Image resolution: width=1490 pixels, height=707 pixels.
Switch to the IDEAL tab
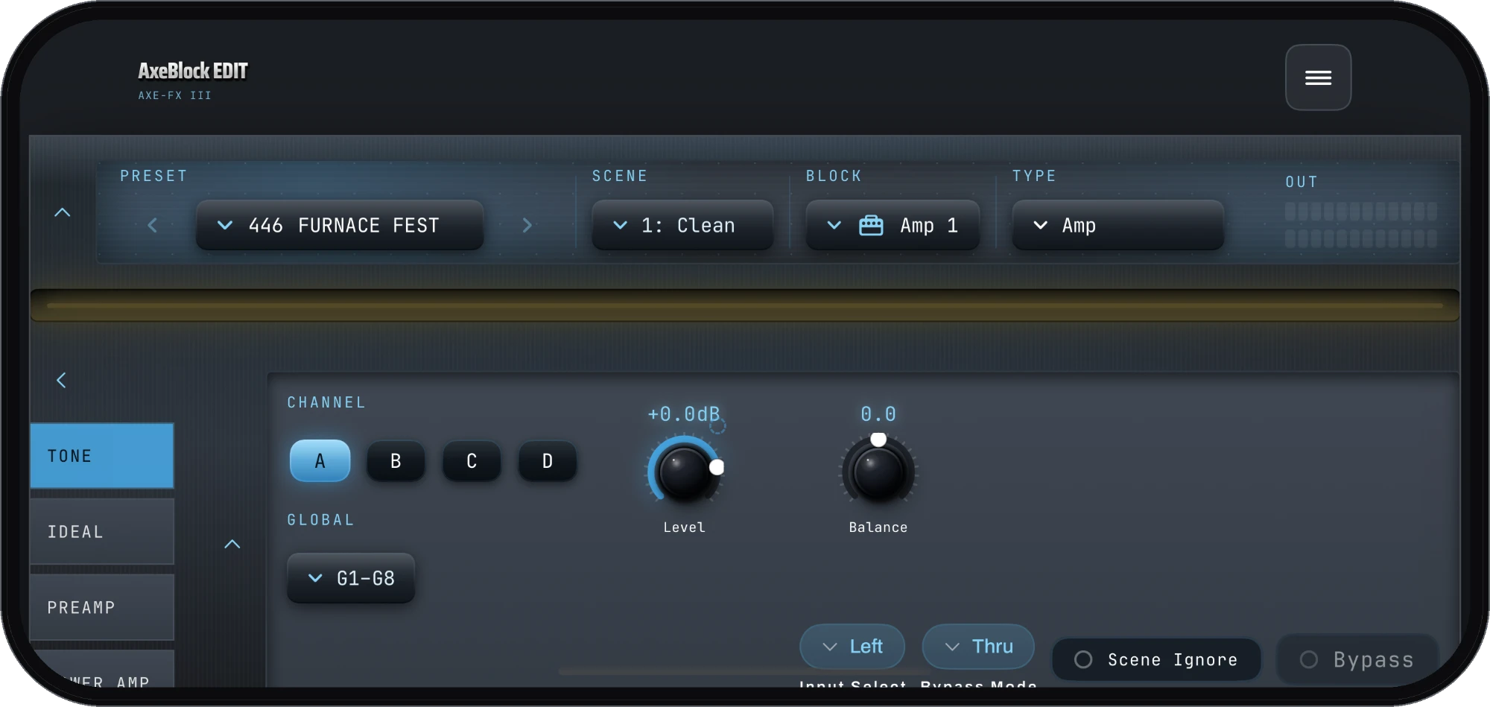pos(102,532)
